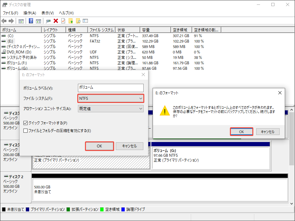
Task: Click キャンセル in the format dialog
Action: 130,146
